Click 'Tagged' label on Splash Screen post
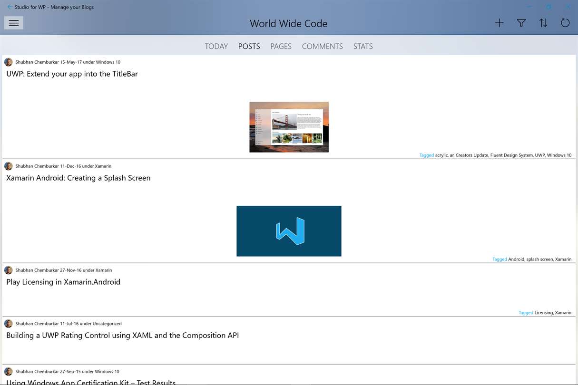Image resolution: width=578 pixels, height=385 pixels. click(500, 260)
